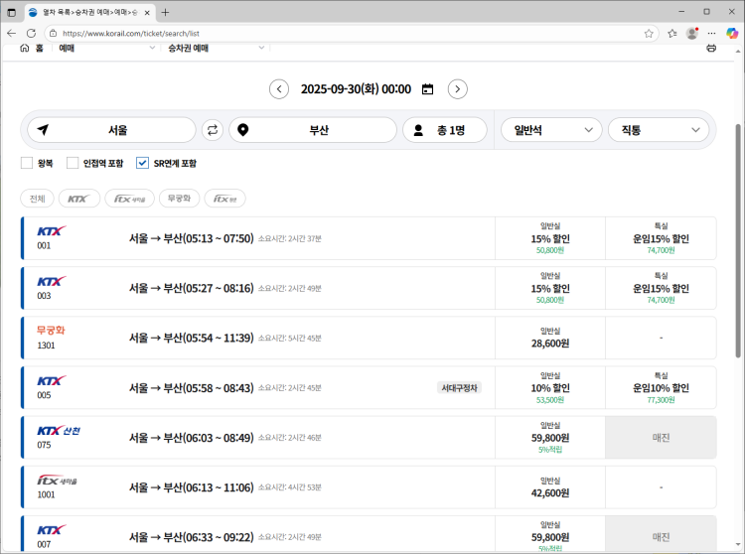
Task: Click the 서울 → 부산(05:54 ~ 11:39) row text
Action: pyautogui.click(x=192, y=338)
